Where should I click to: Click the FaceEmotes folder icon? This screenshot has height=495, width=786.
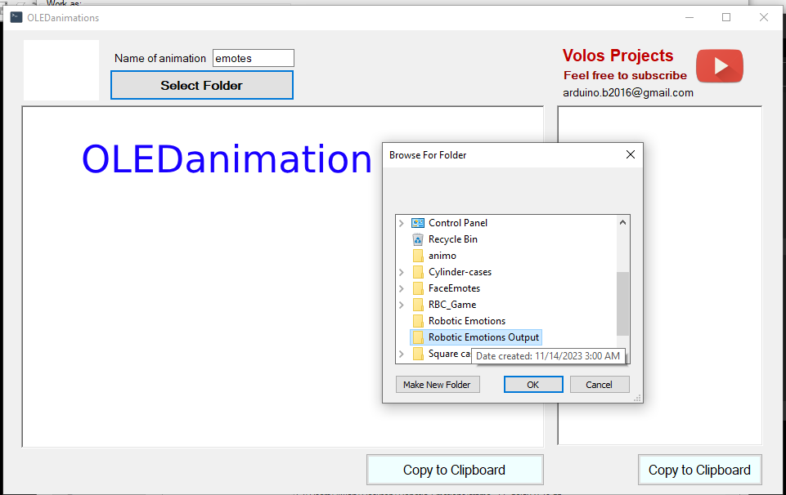click(x=416, y=288)
